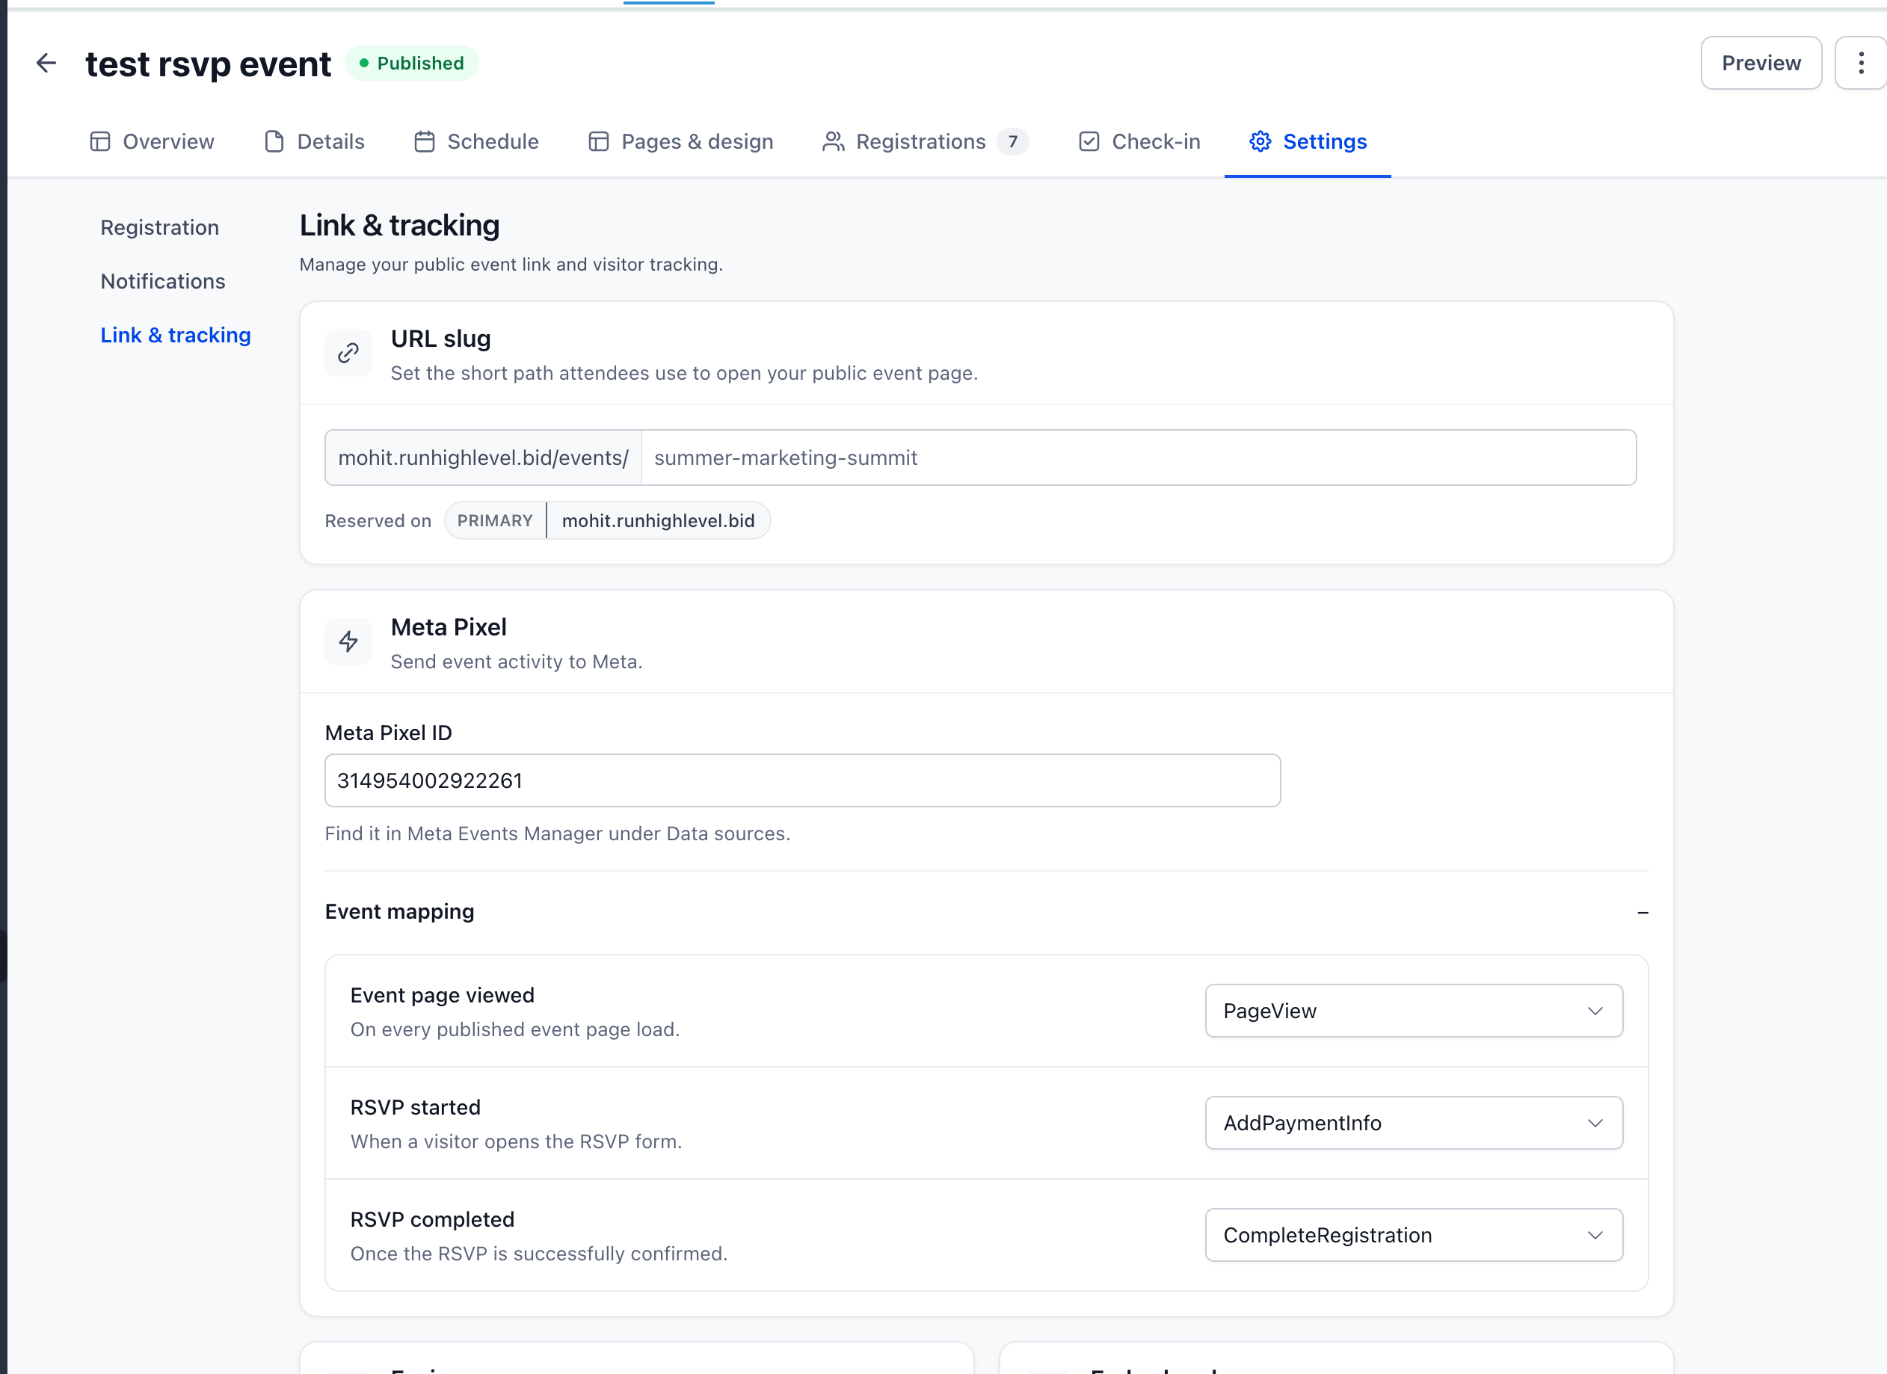Select the Settings tab label
Screen dimensions: 1887x1374
pos(1325,141)
